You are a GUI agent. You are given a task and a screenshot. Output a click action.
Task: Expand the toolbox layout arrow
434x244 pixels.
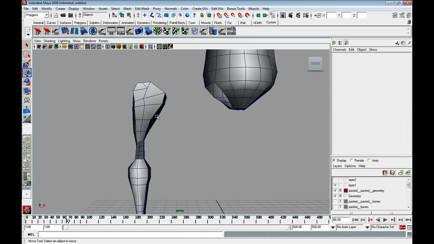27,195
